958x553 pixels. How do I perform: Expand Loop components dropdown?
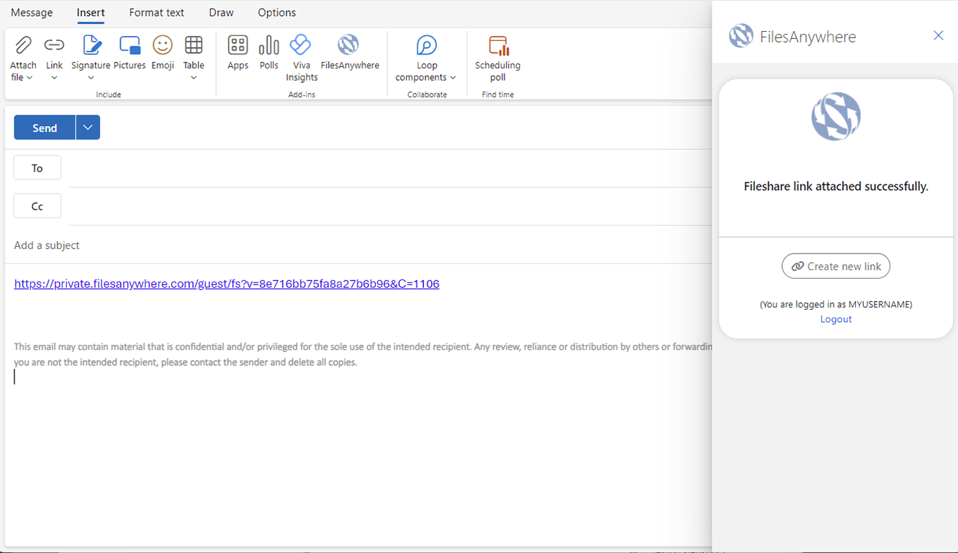point(453,78)
